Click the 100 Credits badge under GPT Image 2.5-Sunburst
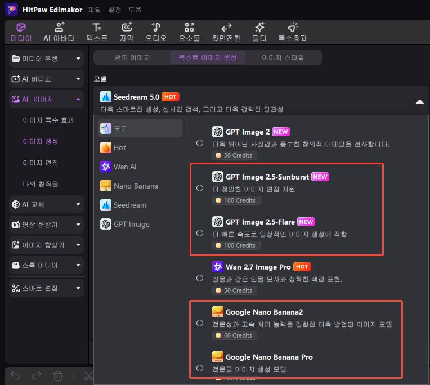The image size is (430, 385). tap(236, 200)
